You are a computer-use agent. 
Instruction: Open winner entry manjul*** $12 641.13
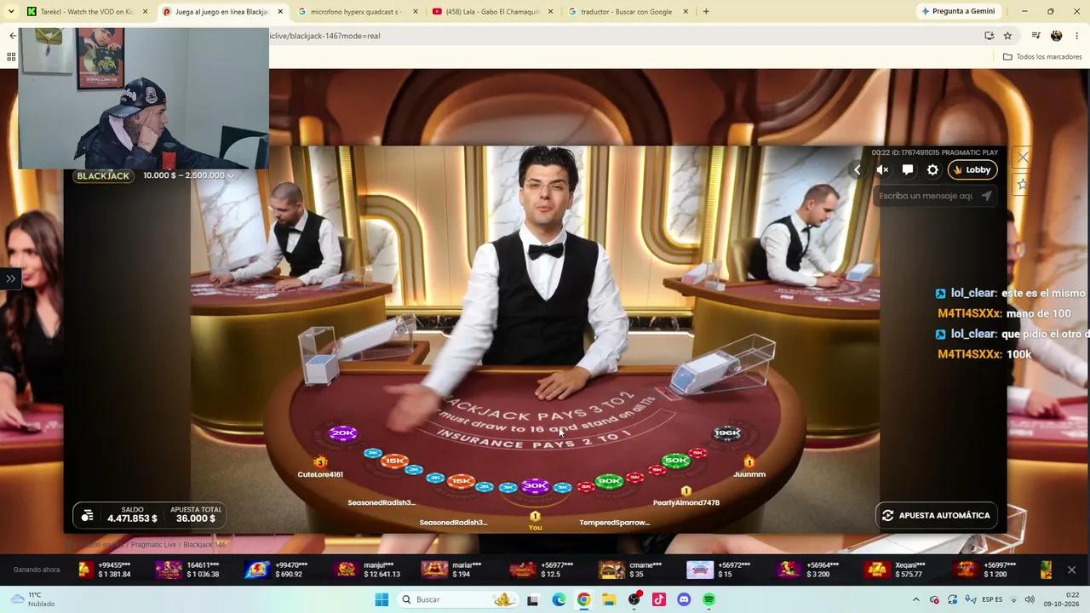click(368, 570)
